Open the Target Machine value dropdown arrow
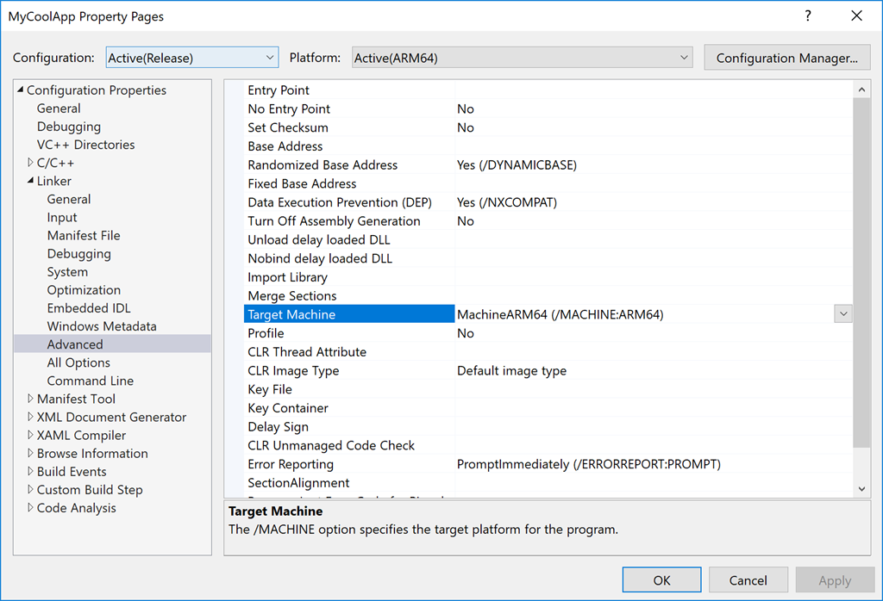The image size is (883, 601). tap(842, 314)
